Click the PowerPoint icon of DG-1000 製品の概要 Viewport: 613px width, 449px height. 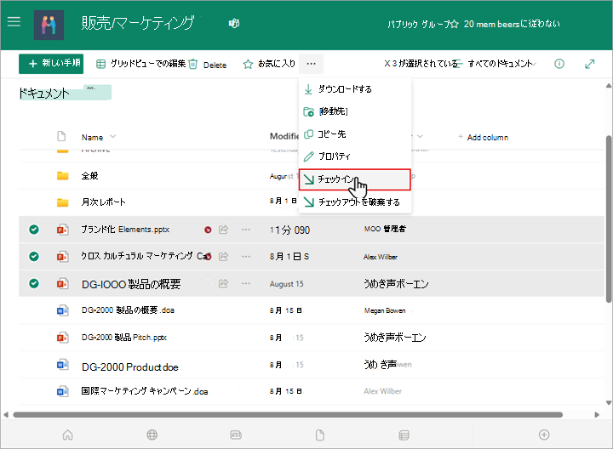62,283
